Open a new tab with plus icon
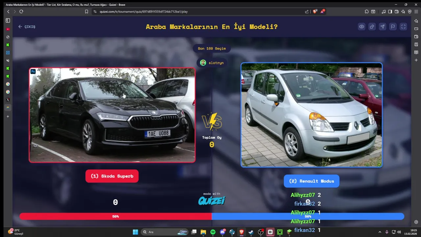 (x=8, y=116)
